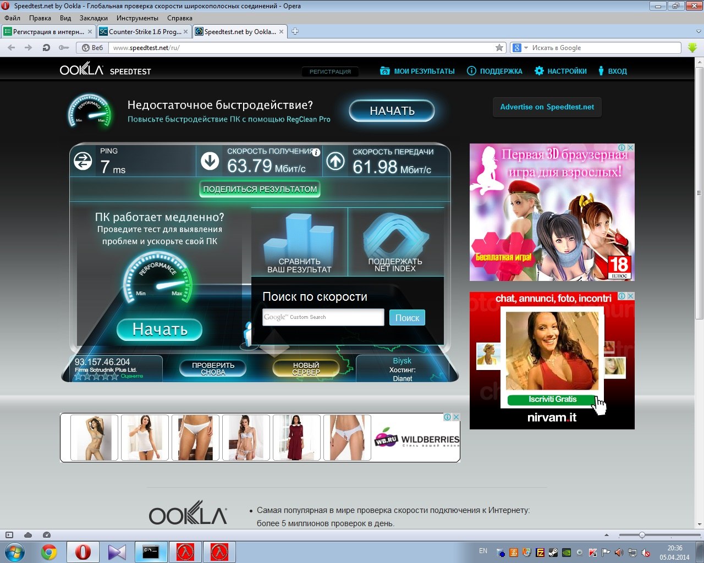
Task: Close the Counter-Strike 1.6 tab
Action: point(185,32)
